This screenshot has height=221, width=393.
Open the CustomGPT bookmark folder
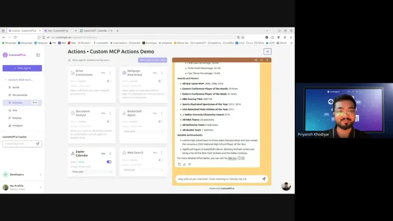(x=198, y=43)
